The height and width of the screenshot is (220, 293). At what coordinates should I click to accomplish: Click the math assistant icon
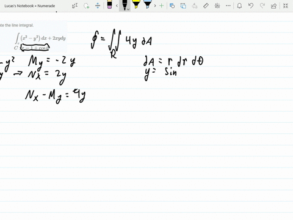(217, 5)
